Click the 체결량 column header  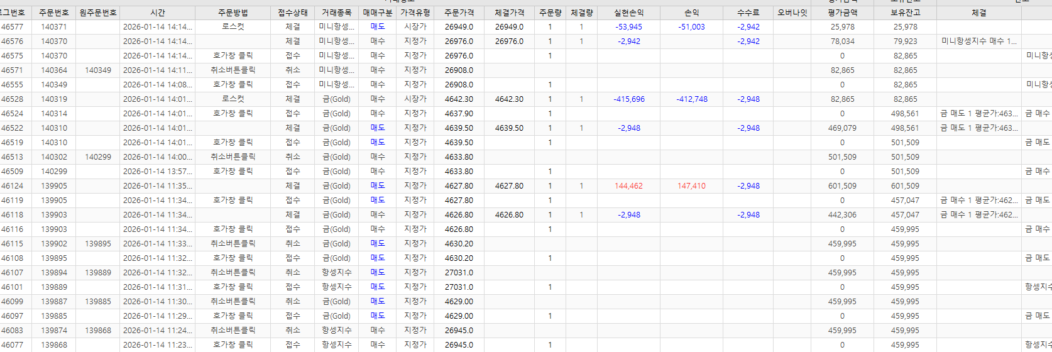582,13
